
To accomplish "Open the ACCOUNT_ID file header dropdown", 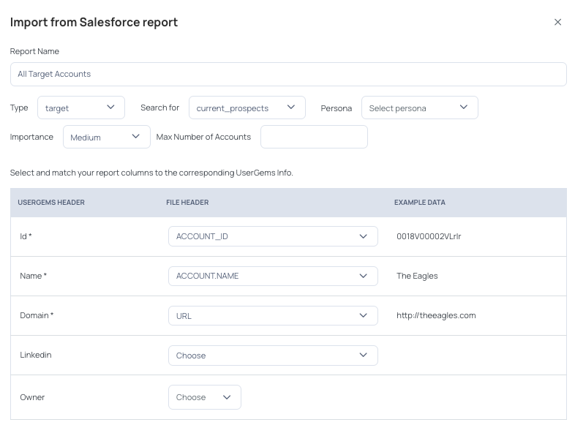I will click(273, 236).
